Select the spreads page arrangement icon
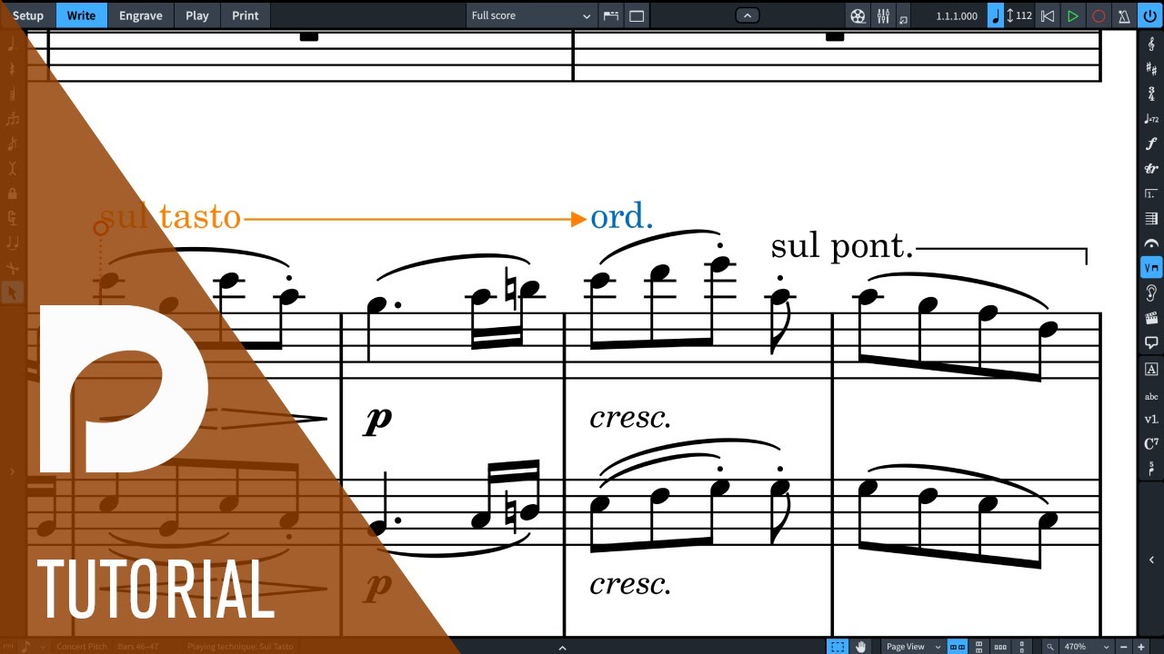The width and height of the screenshot is (1164, 654). (x=958, y=647)
